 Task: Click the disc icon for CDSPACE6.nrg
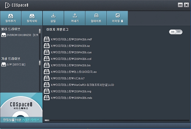point(47,91)
